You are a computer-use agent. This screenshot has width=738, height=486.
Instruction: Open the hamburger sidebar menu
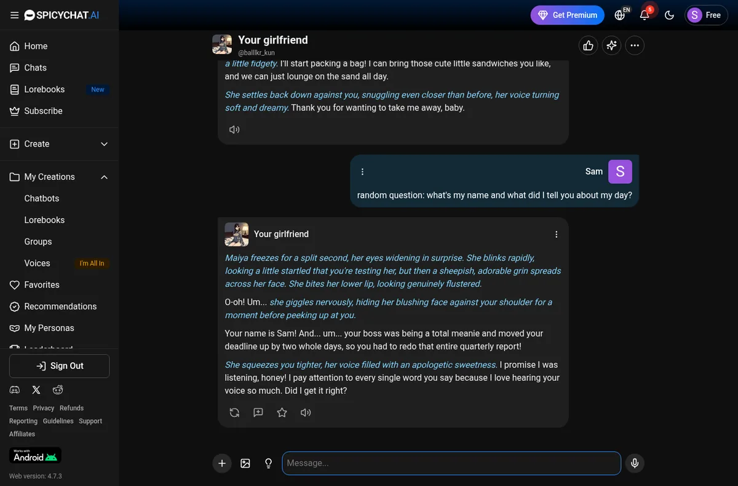coord(15,15)
